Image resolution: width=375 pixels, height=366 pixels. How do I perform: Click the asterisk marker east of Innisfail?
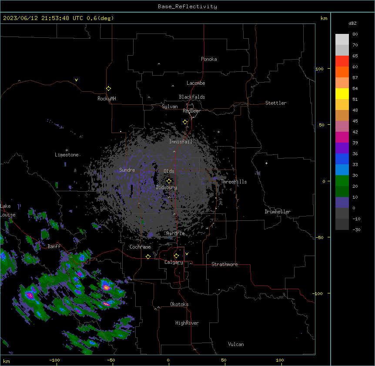218,132
